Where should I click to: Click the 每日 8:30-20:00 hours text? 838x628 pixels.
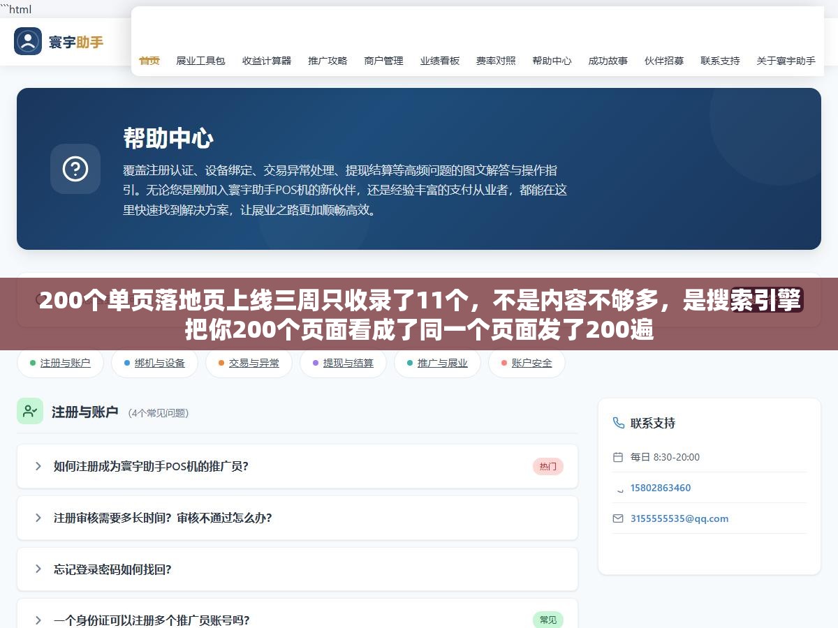[x=665, y=457]
